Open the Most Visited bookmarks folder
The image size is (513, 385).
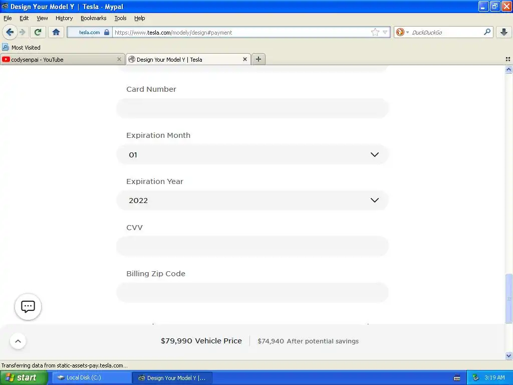point(21,48)
